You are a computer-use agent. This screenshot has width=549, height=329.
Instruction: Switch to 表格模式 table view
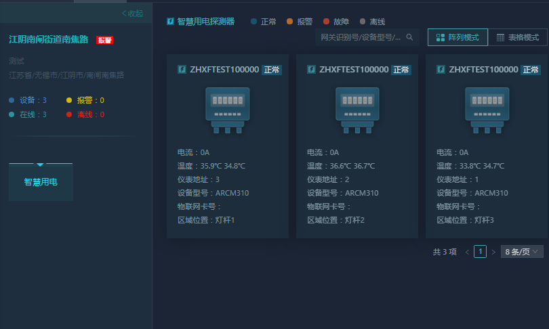coord(518,37)
